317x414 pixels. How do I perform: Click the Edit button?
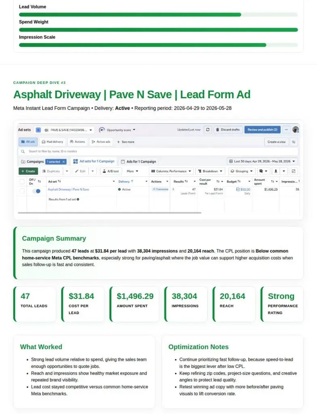click(80, 171)
